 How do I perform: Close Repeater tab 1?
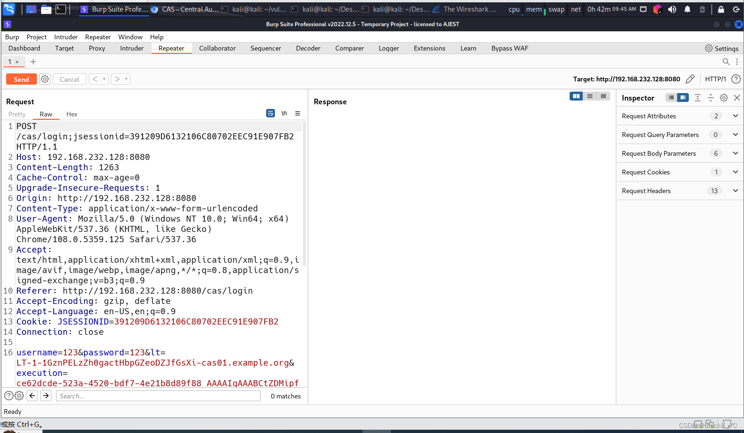17,62
